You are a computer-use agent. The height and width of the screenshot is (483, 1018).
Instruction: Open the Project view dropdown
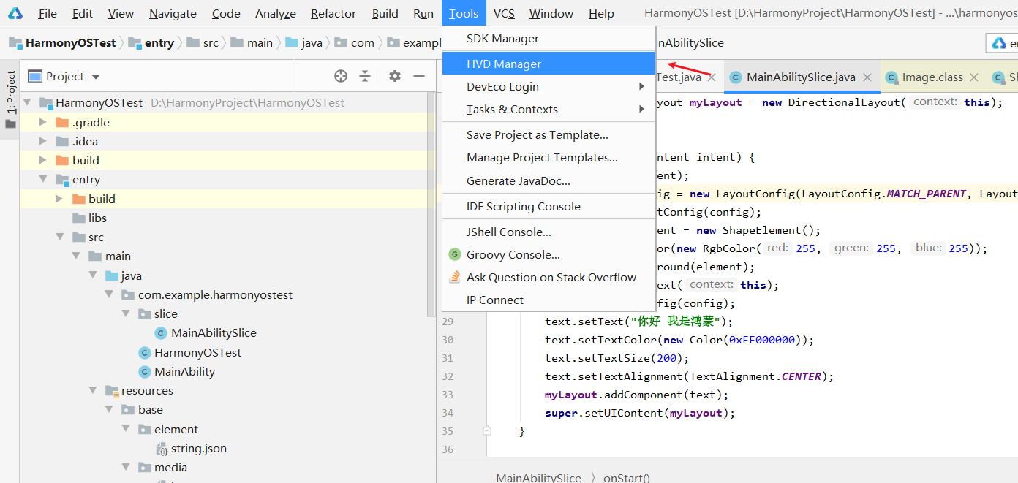click(x=96, y=77)
